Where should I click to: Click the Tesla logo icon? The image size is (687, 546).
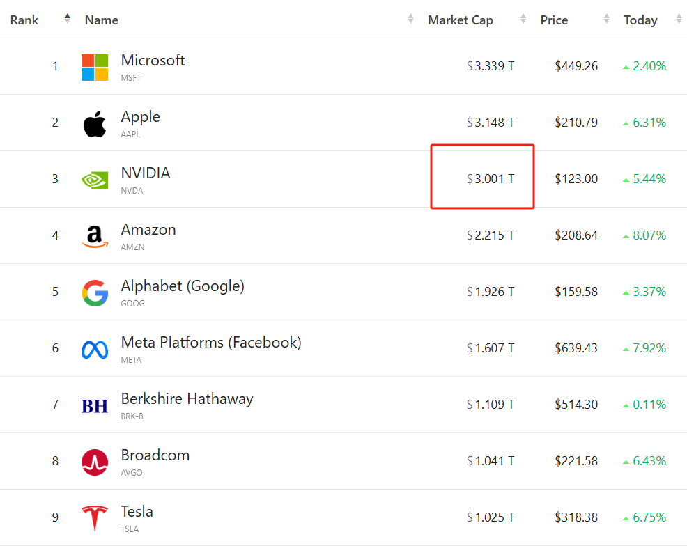pyautogui.click(x=95, y=519)
